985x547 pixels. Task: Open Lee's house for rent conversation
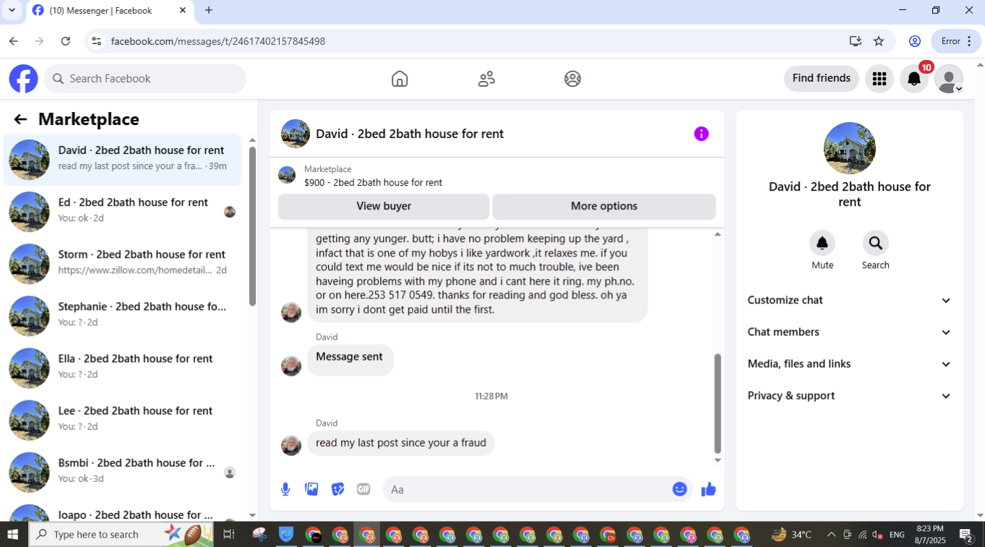pos(123,420)
